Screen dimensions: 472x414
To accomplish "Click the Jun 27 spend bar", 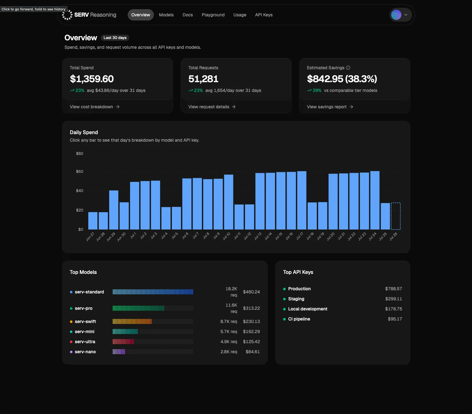I will [x=93, y=221].
